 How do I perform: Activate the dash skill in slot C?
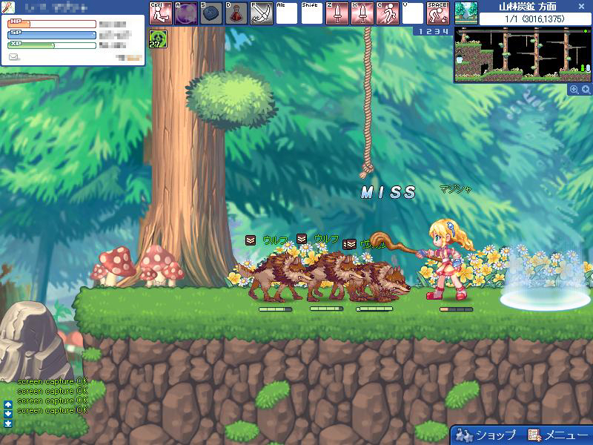[388, 13]
